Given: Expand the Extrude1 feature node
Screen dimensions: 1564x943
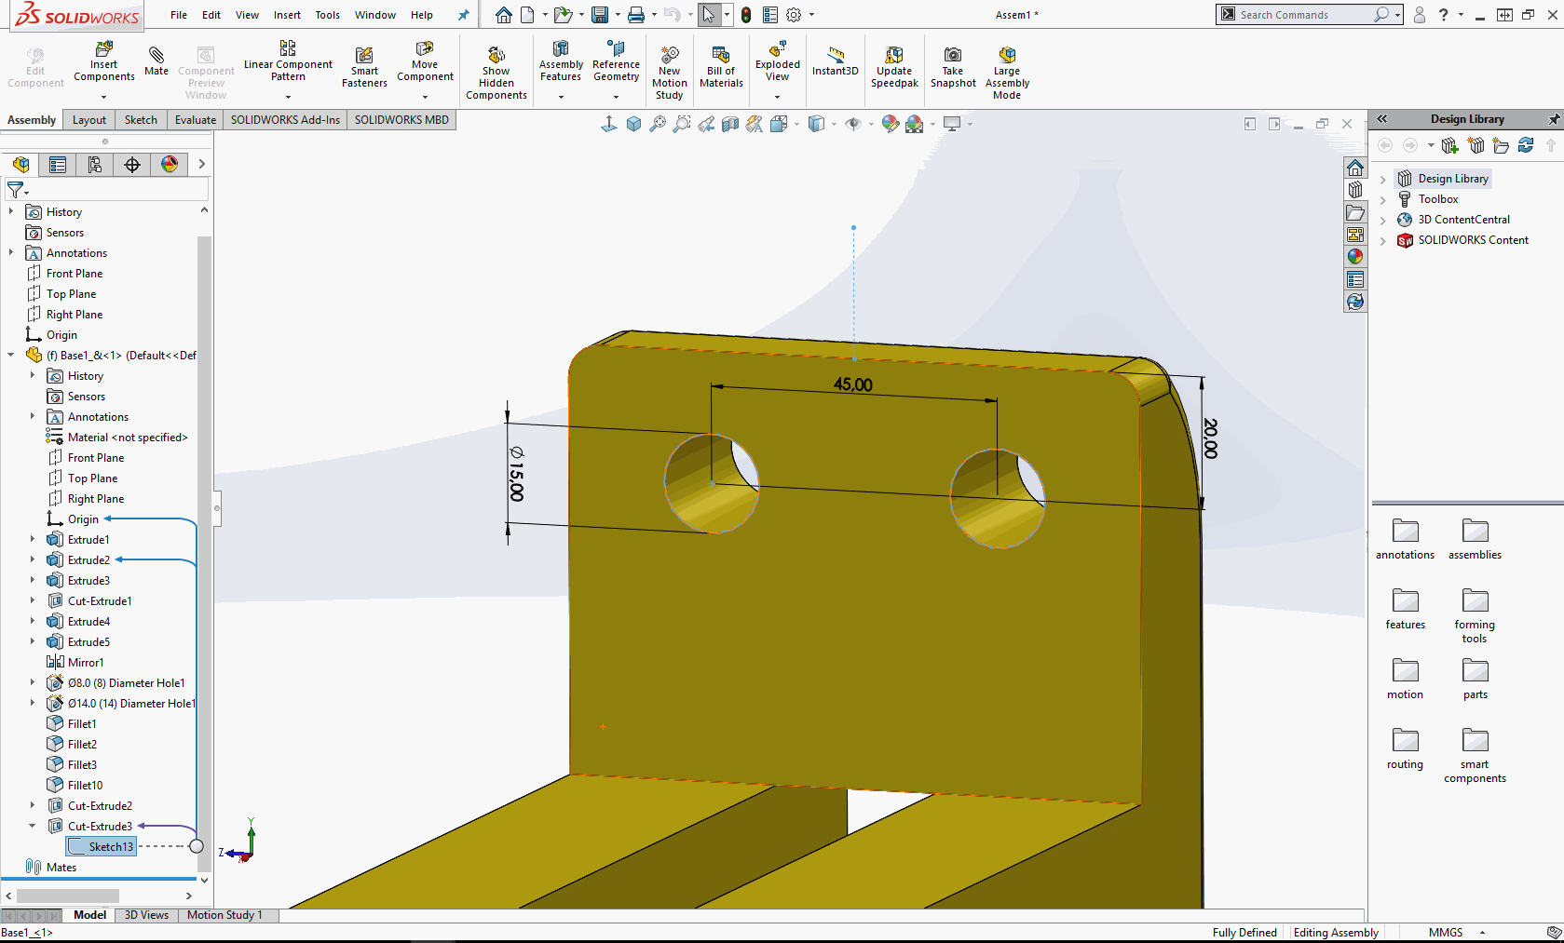Looking at the screenshot, I should (33, 540).
